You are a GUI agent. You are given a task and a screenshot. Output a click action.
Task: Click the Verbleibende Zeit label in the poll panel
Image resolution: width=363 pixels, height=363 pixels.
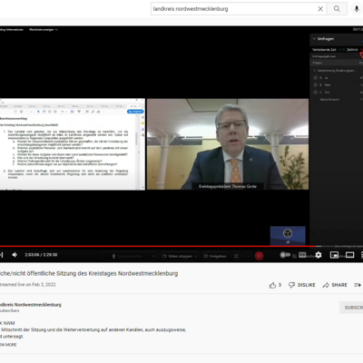324,49
